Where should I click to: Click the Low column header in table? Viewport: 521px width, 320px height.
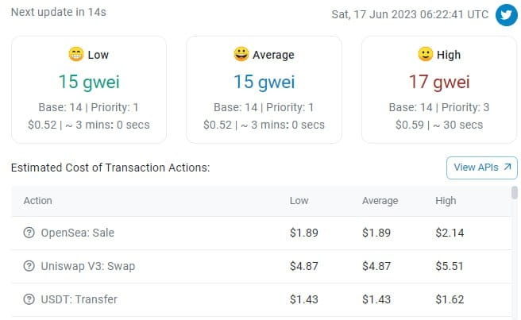[299, 201]
